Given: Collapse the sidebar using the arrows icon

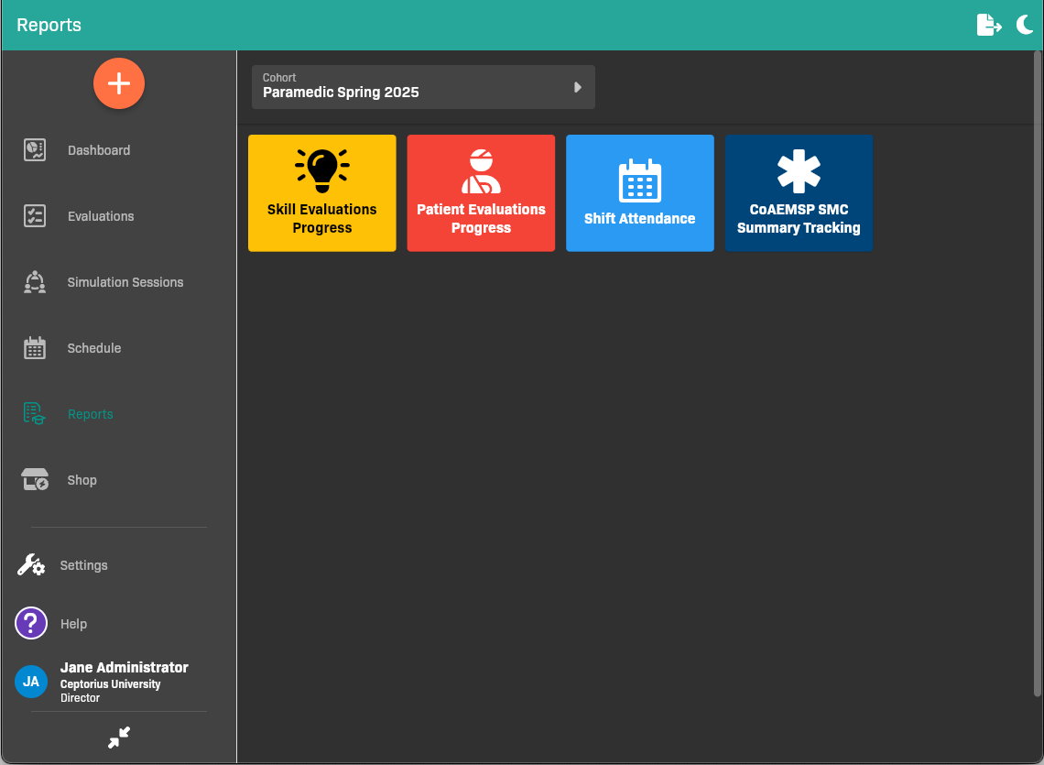Looking at the screenshot, I should [119, 738].
